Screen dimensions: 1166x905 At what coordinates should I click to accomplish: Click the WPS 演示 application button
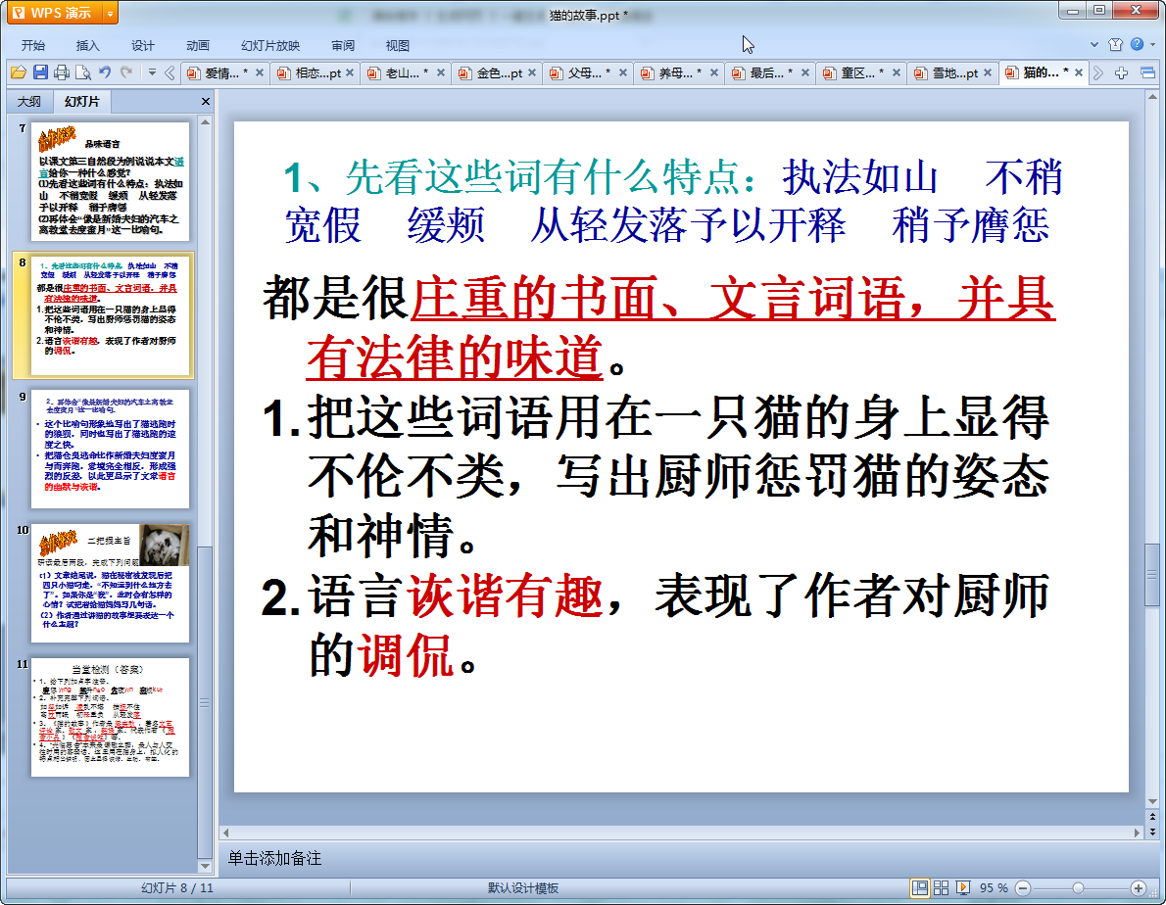pos(53,14)
